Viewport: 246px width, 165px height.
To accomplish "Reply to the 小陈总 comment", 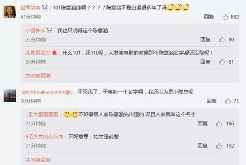I will coord(212,101).
